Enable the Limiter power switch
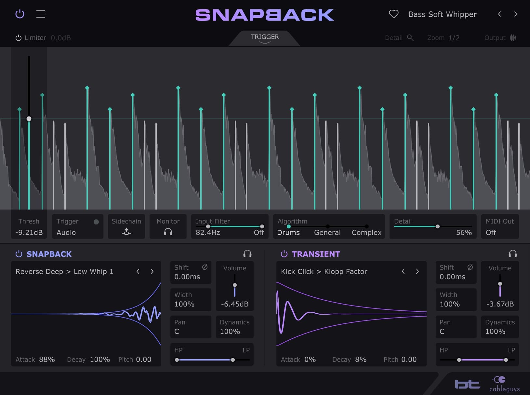The width and height of the screenshot is (530, 395). tap(19, 38)
